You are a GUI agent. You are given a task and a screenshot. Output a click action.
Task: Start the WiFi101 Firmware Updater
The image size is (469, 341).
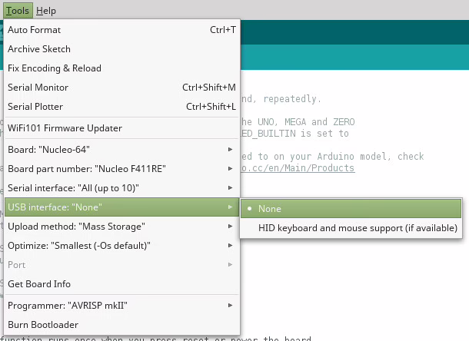[x=65, y=128]
